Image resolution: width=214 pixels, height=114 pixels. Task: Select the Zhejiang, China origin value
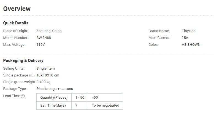coord(49,31)
